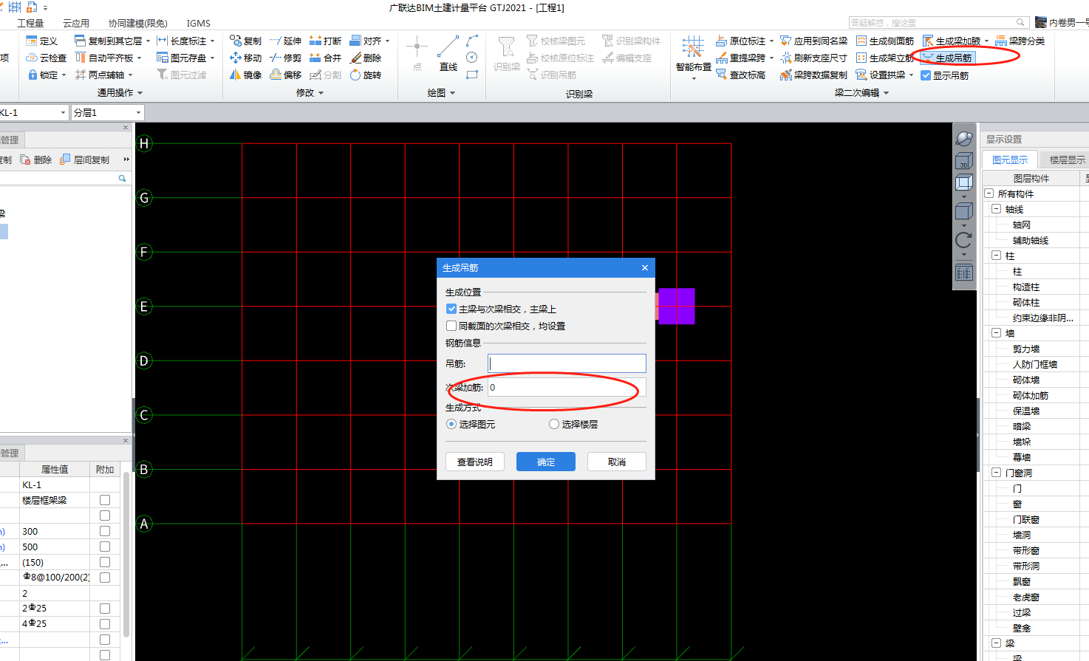This screenshot has height=661, width=1089.
Task: Check 同截面的次梁相交，均设置 option
Action: point(451,326)
